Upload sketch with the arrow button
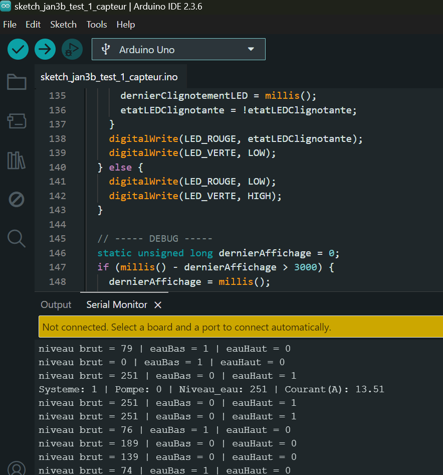 (45, 49)
